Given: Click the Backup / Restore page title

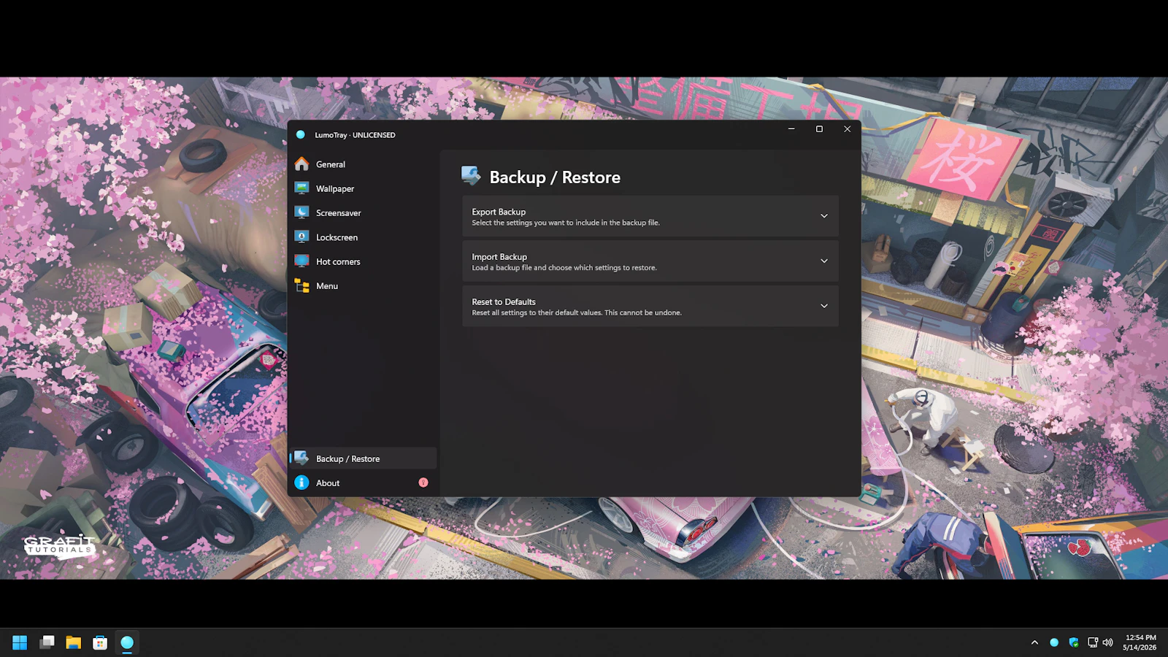Looking at the screenshot, I should pyautogui.click(x=555, y=177).
